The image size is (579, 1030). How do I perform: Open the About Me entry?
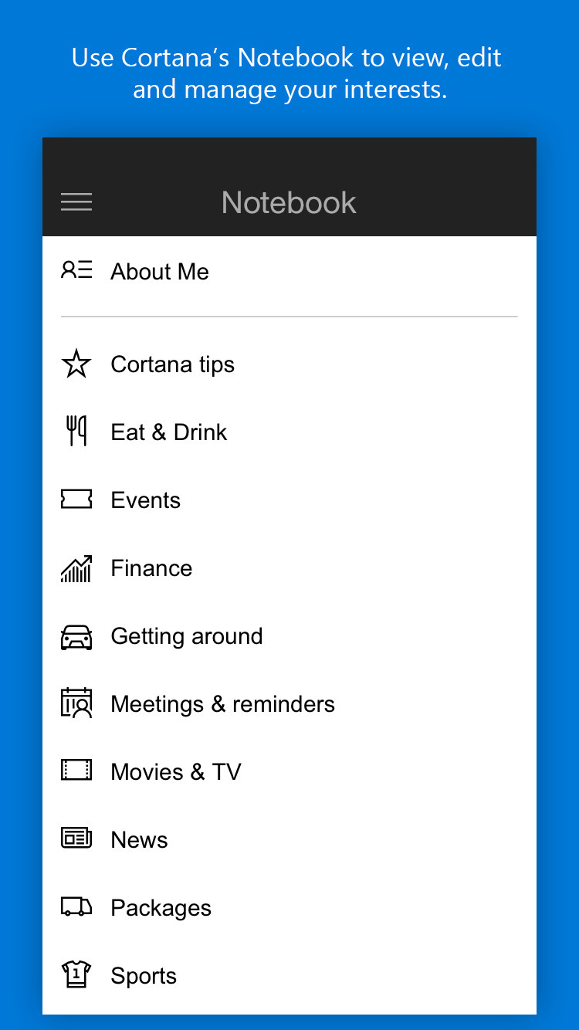(160, 272)
